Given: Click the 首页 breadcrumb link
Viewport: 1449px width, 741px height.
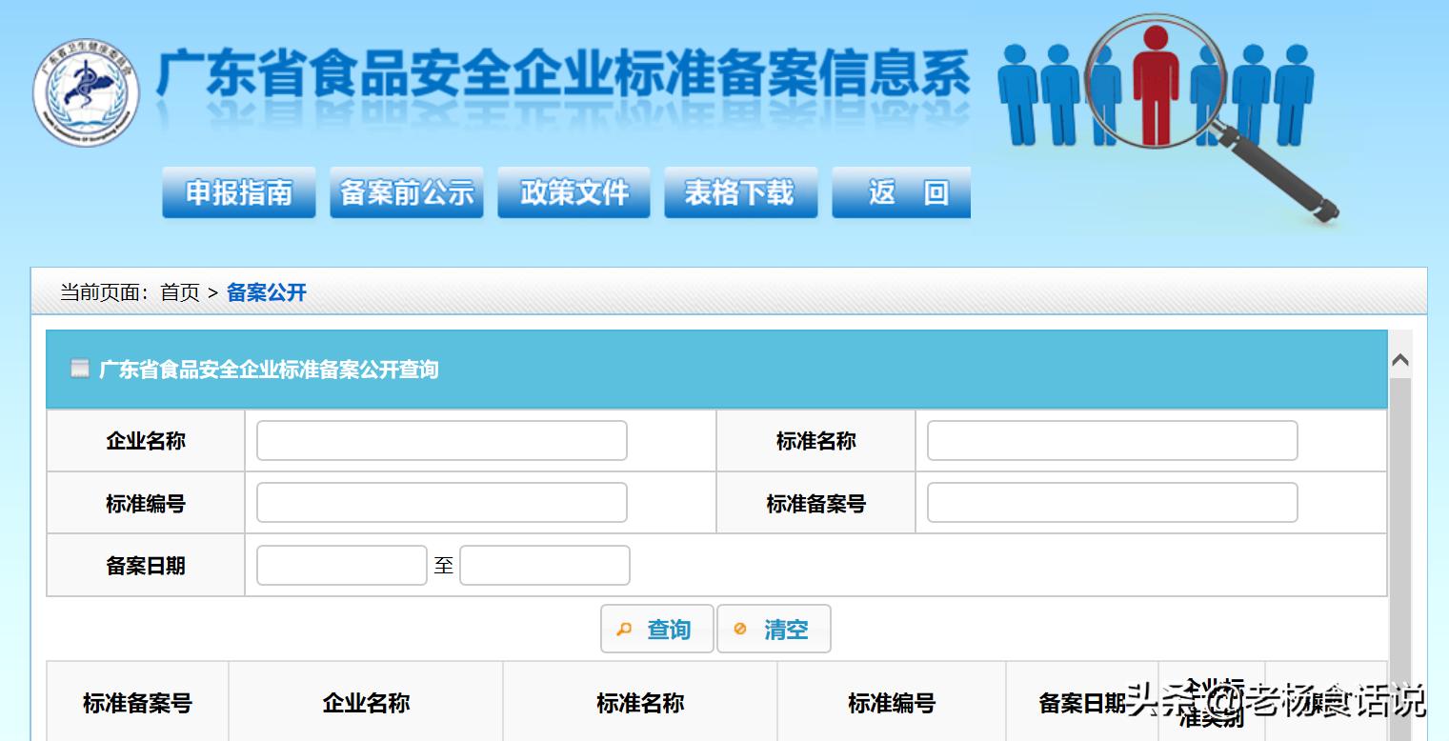Looking at the screenshot, I should (x=180, y=292).
